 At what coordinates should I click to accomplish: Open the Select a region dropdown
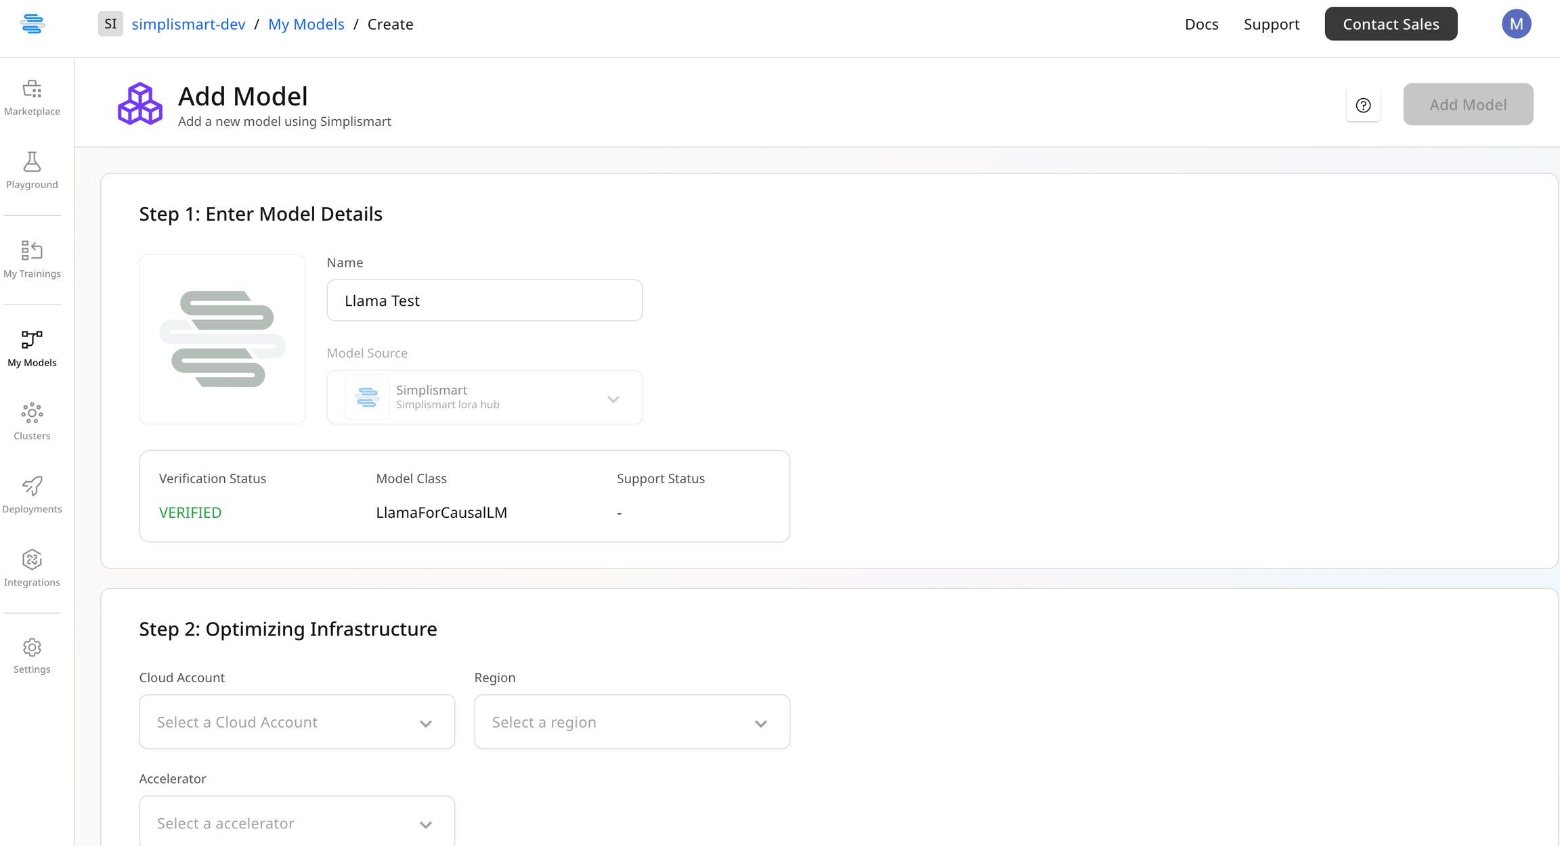632,721
